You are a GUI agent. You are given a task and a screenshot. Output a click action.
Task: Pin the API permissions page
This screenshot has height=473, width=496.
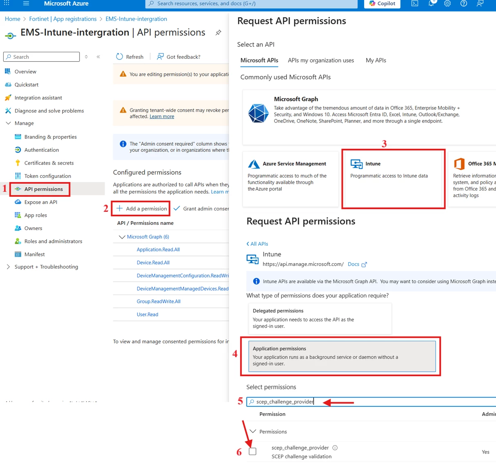218,33
